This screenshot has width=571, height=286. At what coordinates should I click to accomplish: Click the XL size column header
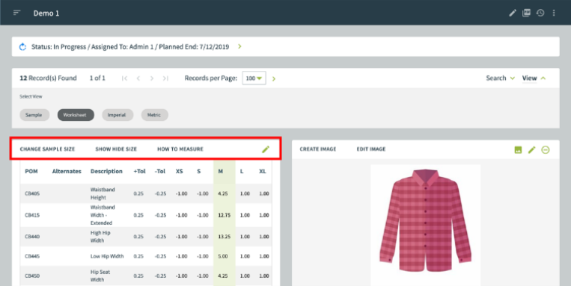pyautogui.click(x=263, y=171)
